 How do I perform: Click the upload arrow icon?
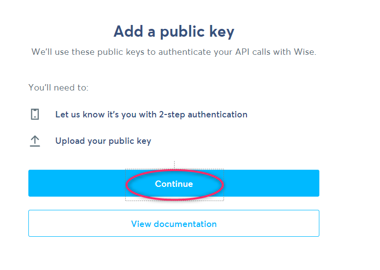[x=35, y=141]
